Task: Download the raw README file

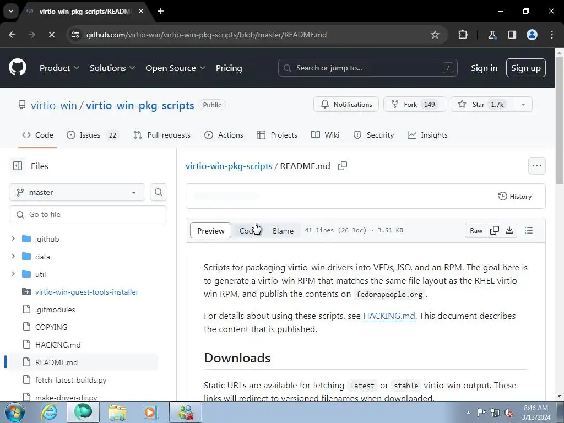Action: pyautogui.click(x=509, y=230)
